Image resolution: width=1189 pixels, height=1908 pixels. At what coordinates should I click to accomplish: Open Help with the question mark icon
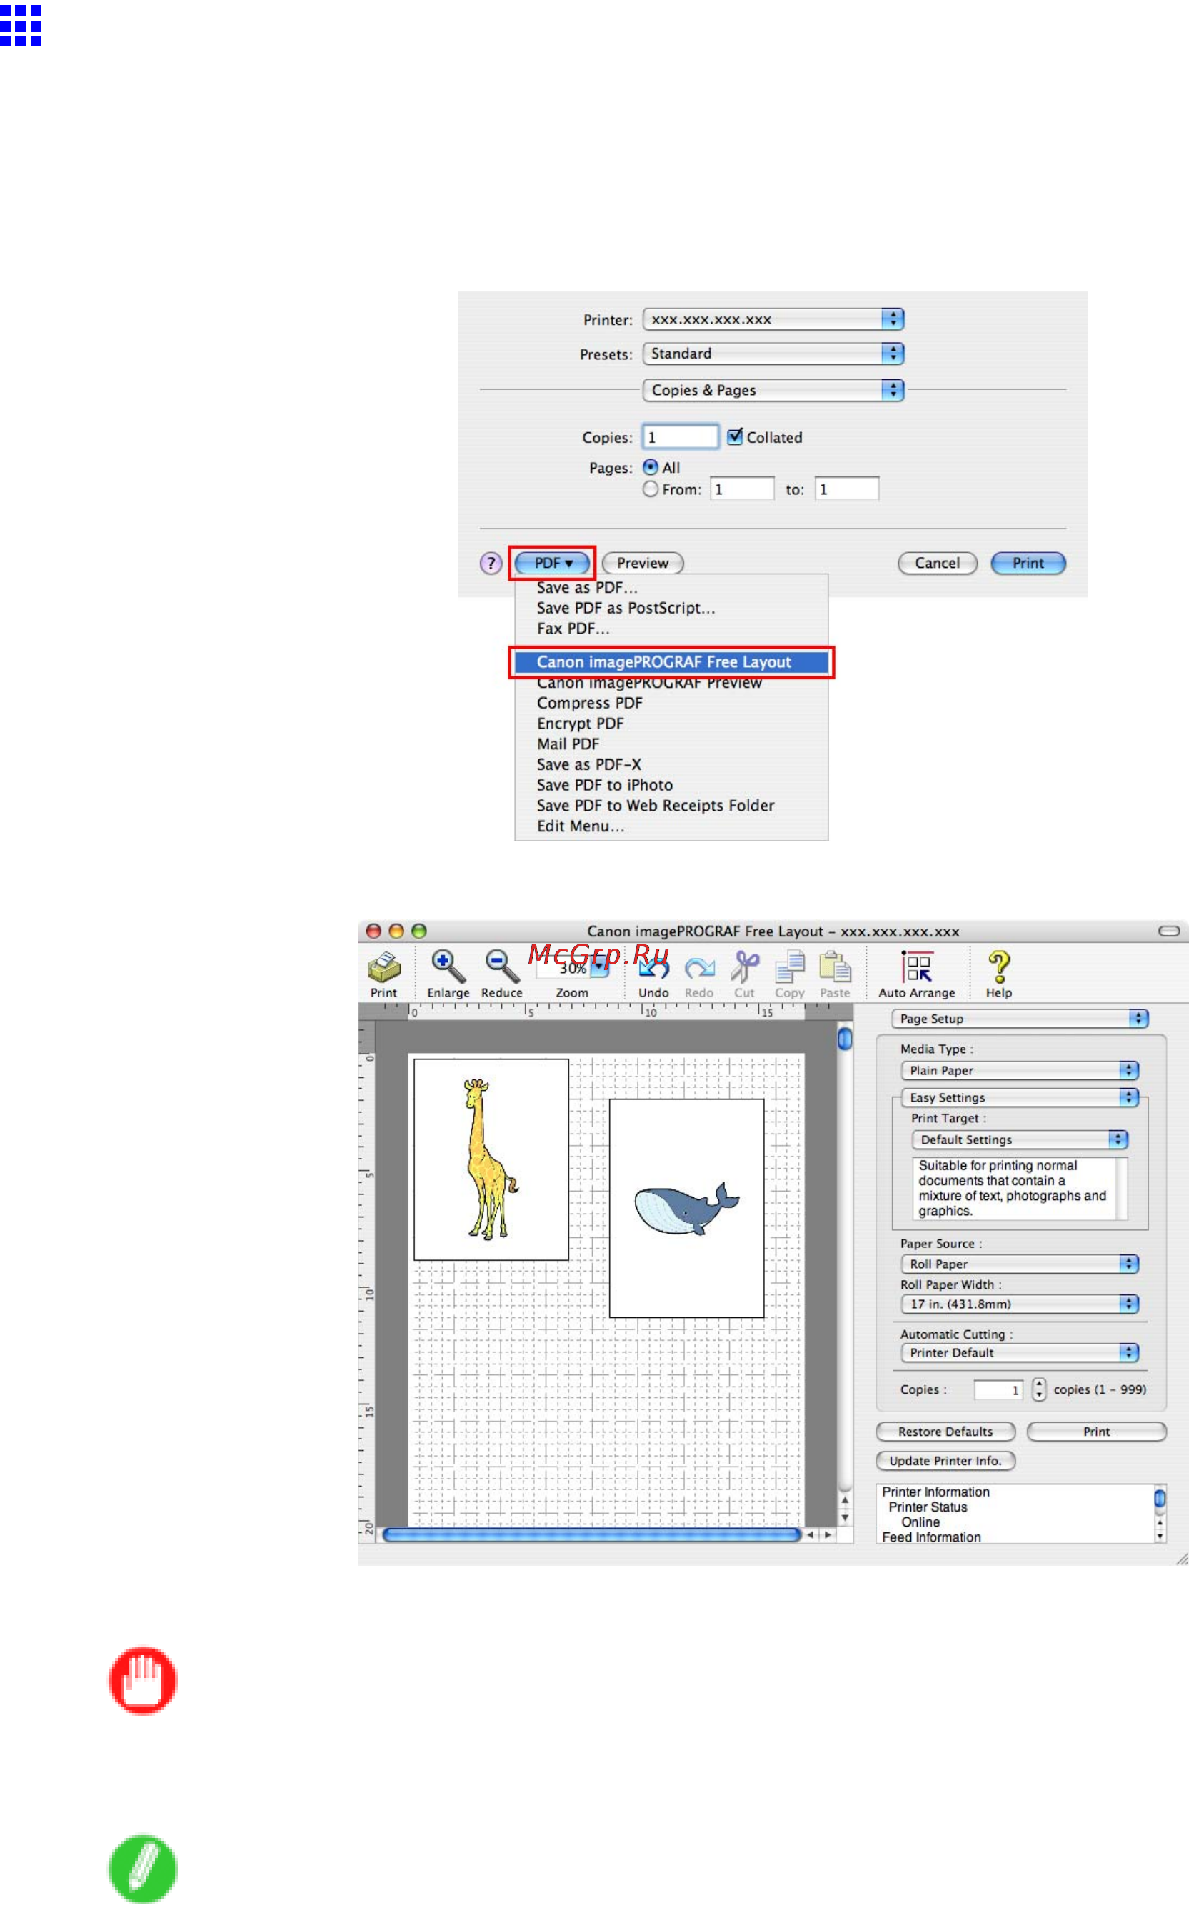tap(999, 967)
